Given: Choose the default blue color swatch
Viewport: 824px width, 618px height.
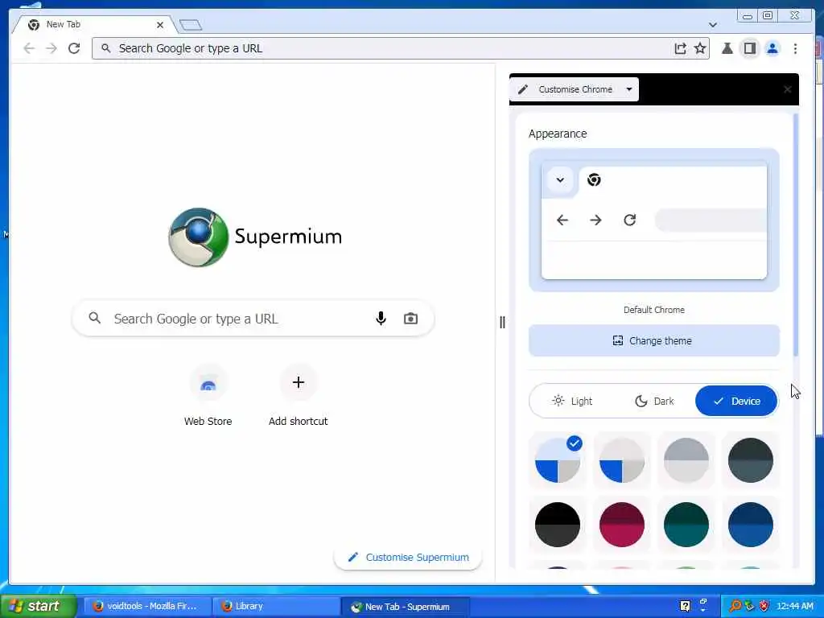Looking at the screenshot, I should 558,460.
